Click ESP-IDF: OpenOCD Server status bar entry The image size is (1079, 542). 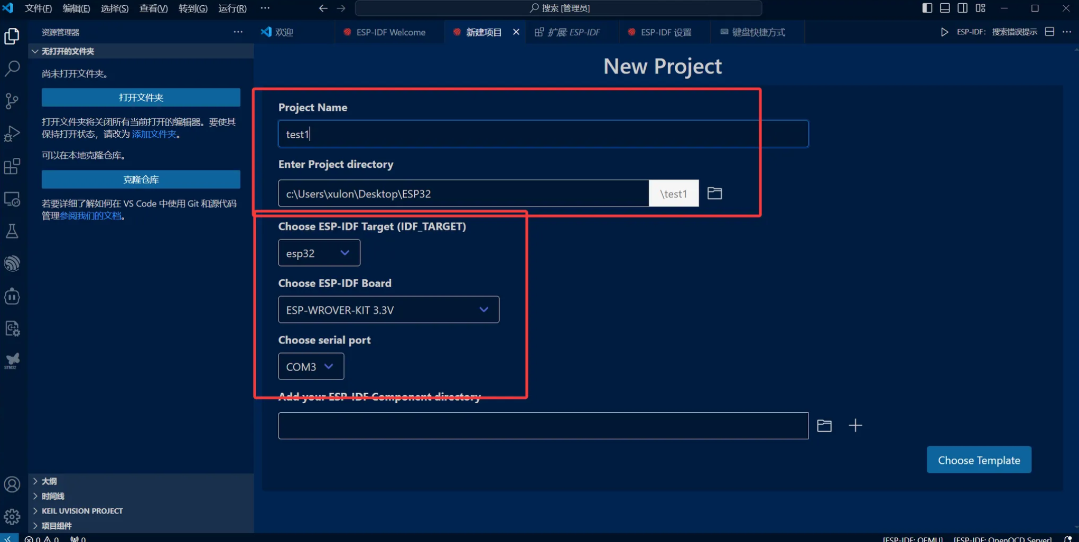click(1002, 539)
